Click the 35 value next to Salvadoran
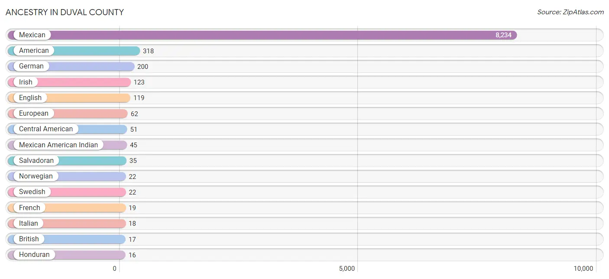 133,161
